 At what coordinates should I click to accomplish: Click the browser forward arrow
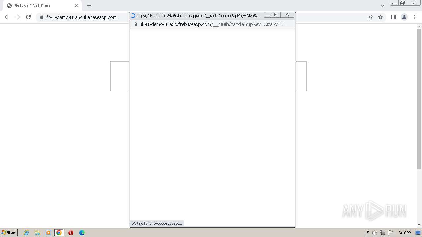pyautogui.click(x=18, y=17)
